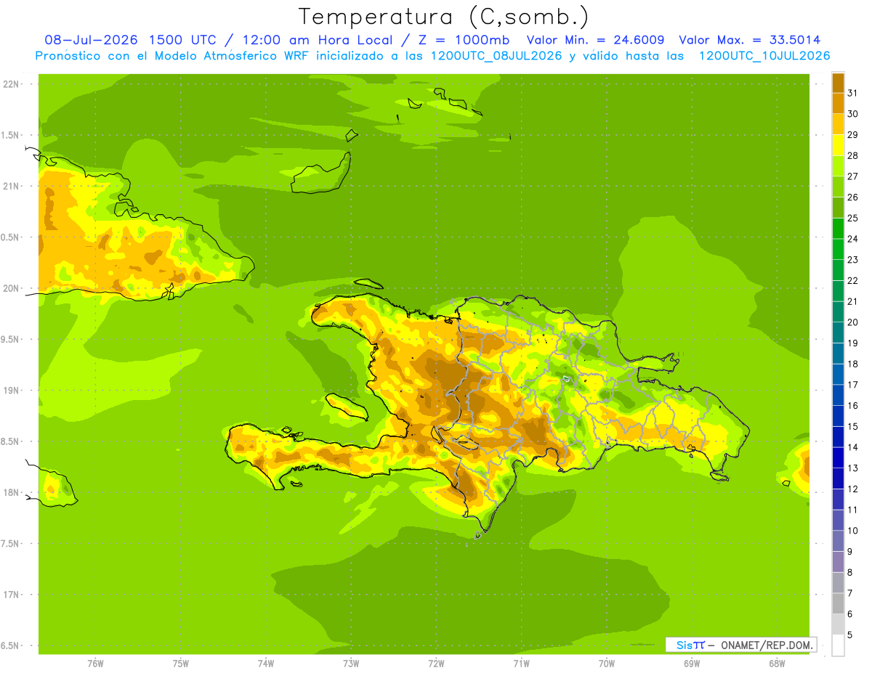The width and height of the screenshot is (872, 673).
Task: Click the '18N' latitude label
Action: [11, 493]
